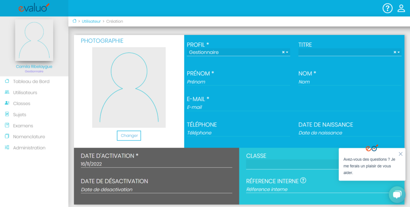
Task: Open the chat bubble widget icon
Action: [397, 195]
